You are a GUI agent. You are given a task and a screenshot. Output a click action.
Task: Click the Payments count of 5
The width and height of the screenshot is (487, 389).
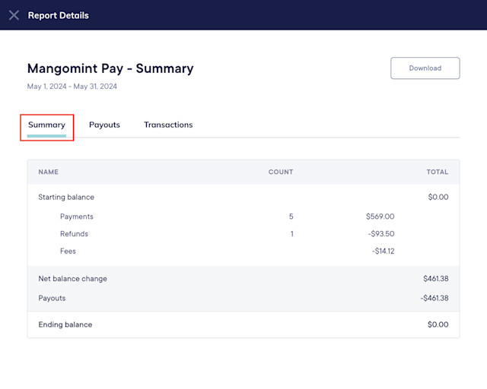(291, 217)
